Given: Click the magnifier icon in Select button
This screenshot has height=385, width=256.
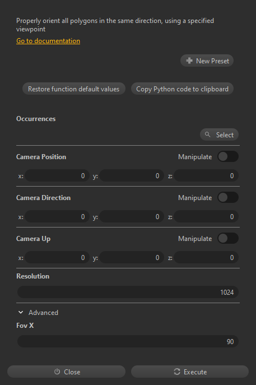Looking at the screenshot, I should coord(208,134).
